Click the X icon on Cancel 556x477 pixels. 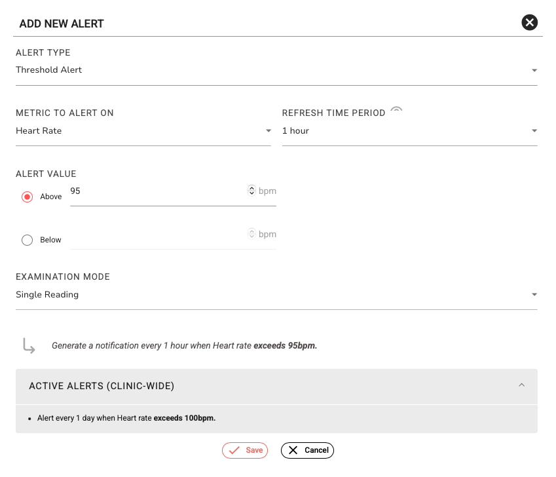pos(293,450)
